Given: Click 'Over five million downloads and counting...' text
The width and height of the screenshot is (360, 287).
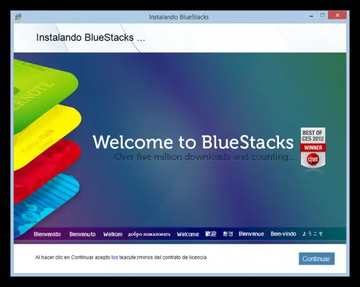Looking at the screenshot, I should point(204,157).
